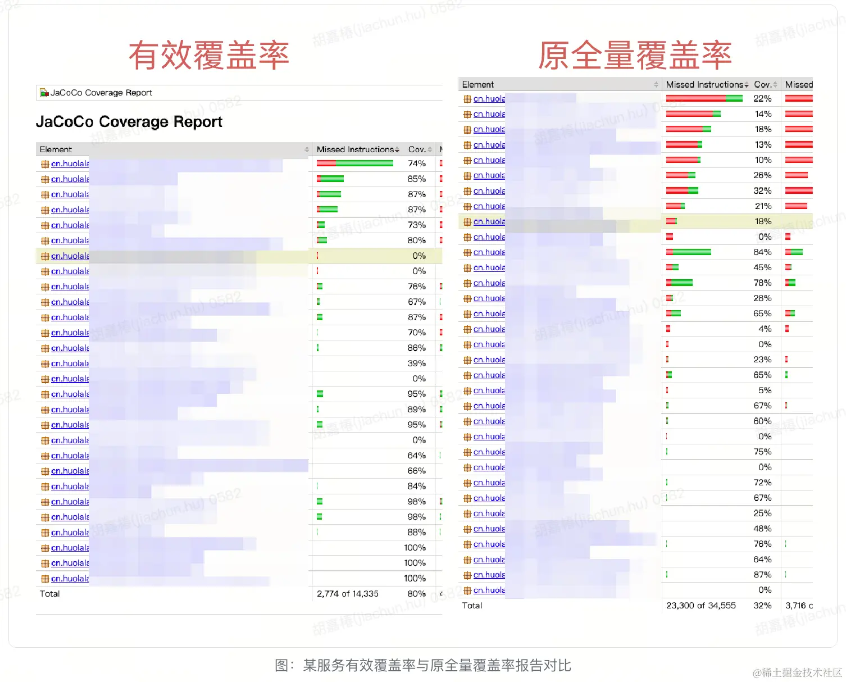Open cn.huolala link in 72% row of 原全量覆盖率 report
This screenshot has width=846, height=682.
(x=489, y=483)
